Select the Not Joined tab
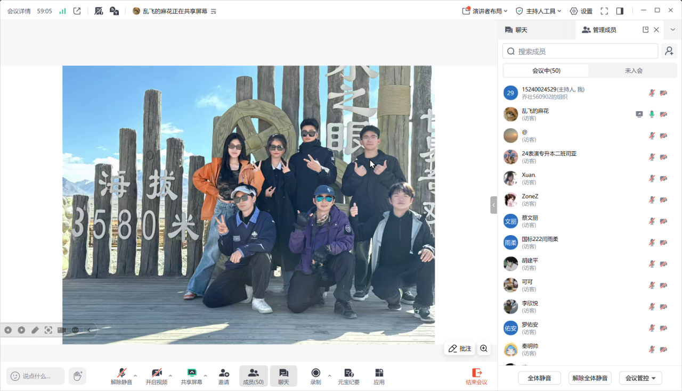This screenshot has height=391, width=682. (x=634, y=71)
